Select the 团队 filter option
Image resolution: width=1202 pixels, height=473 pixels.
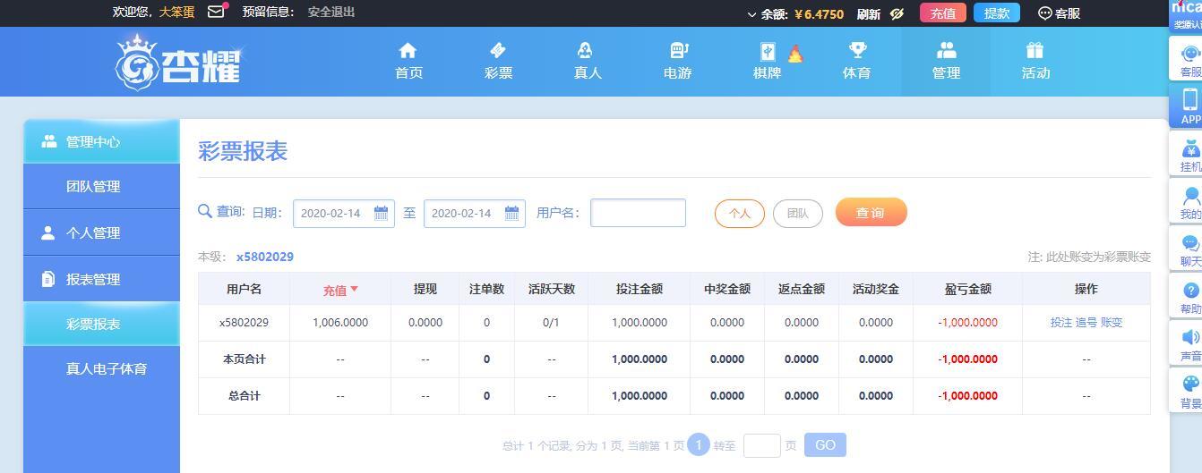798,214
